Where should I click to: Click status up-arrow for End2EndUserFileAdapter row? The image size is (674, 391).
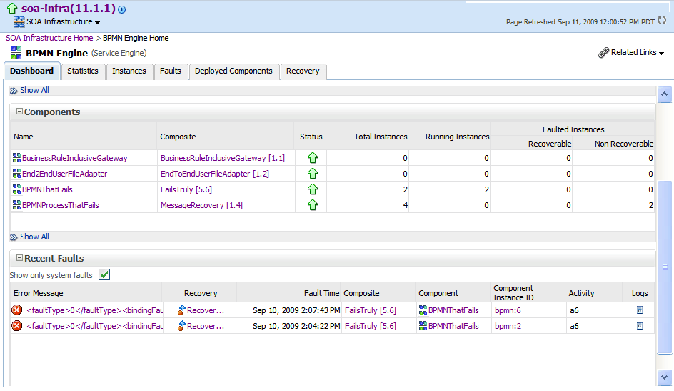click(313, 174)
